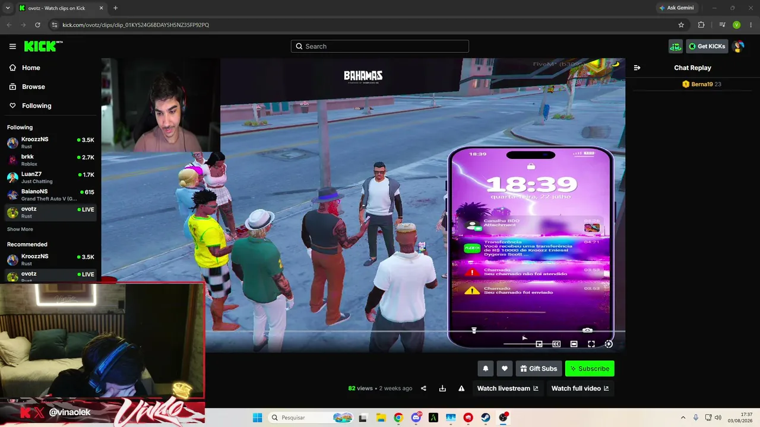Viewport: 760px width, 427px height.
Task: Open Discord from the taskbar
Action: 416,418
